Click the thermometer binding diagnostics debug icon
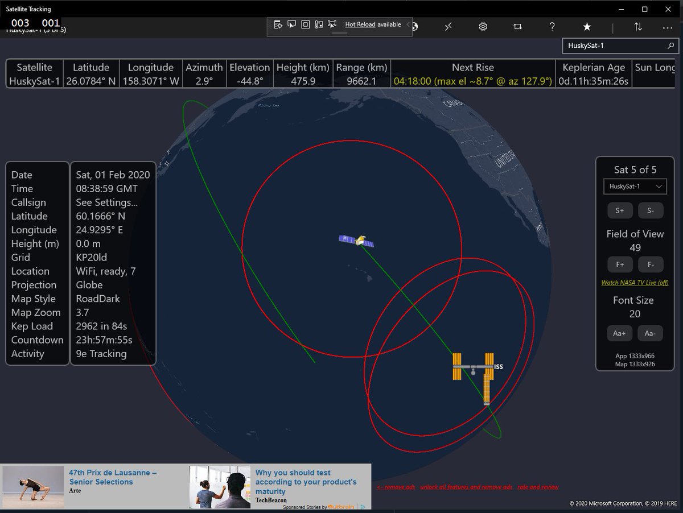Image resolution: width=683 pixels, height=513 pixels. 319,24
